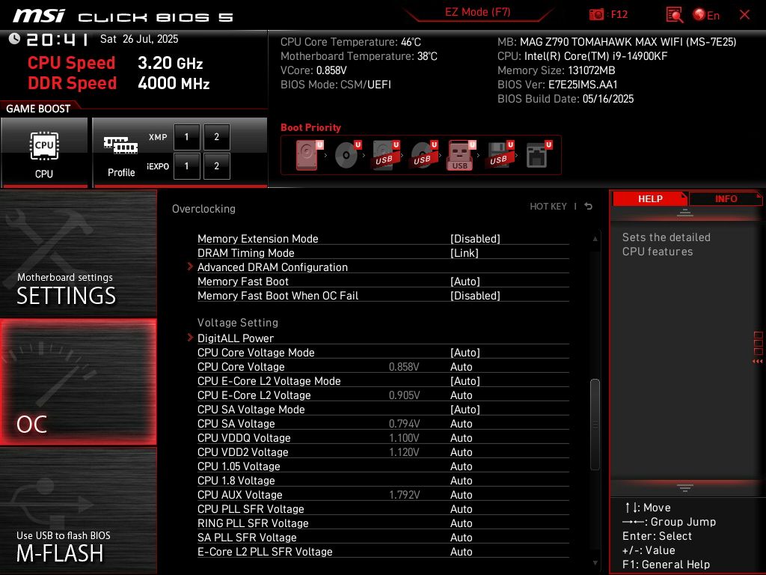Click the scrollbar up arrow in settings list
Viewport: 766px width, 575px height.
(x=595, y=239)
